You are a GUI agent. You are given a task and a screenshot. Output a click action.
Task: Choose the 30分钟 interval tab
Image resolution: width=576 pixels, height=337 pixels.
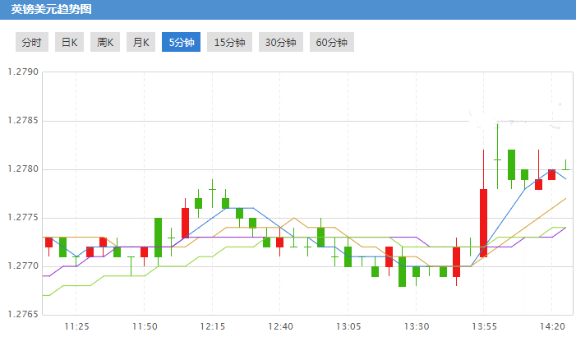pyautogui.click(x=280, y=43)
